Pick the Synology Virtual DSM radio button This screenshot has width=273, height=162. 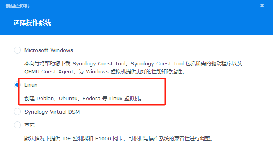pyautogui.click(x=17, y=112)
